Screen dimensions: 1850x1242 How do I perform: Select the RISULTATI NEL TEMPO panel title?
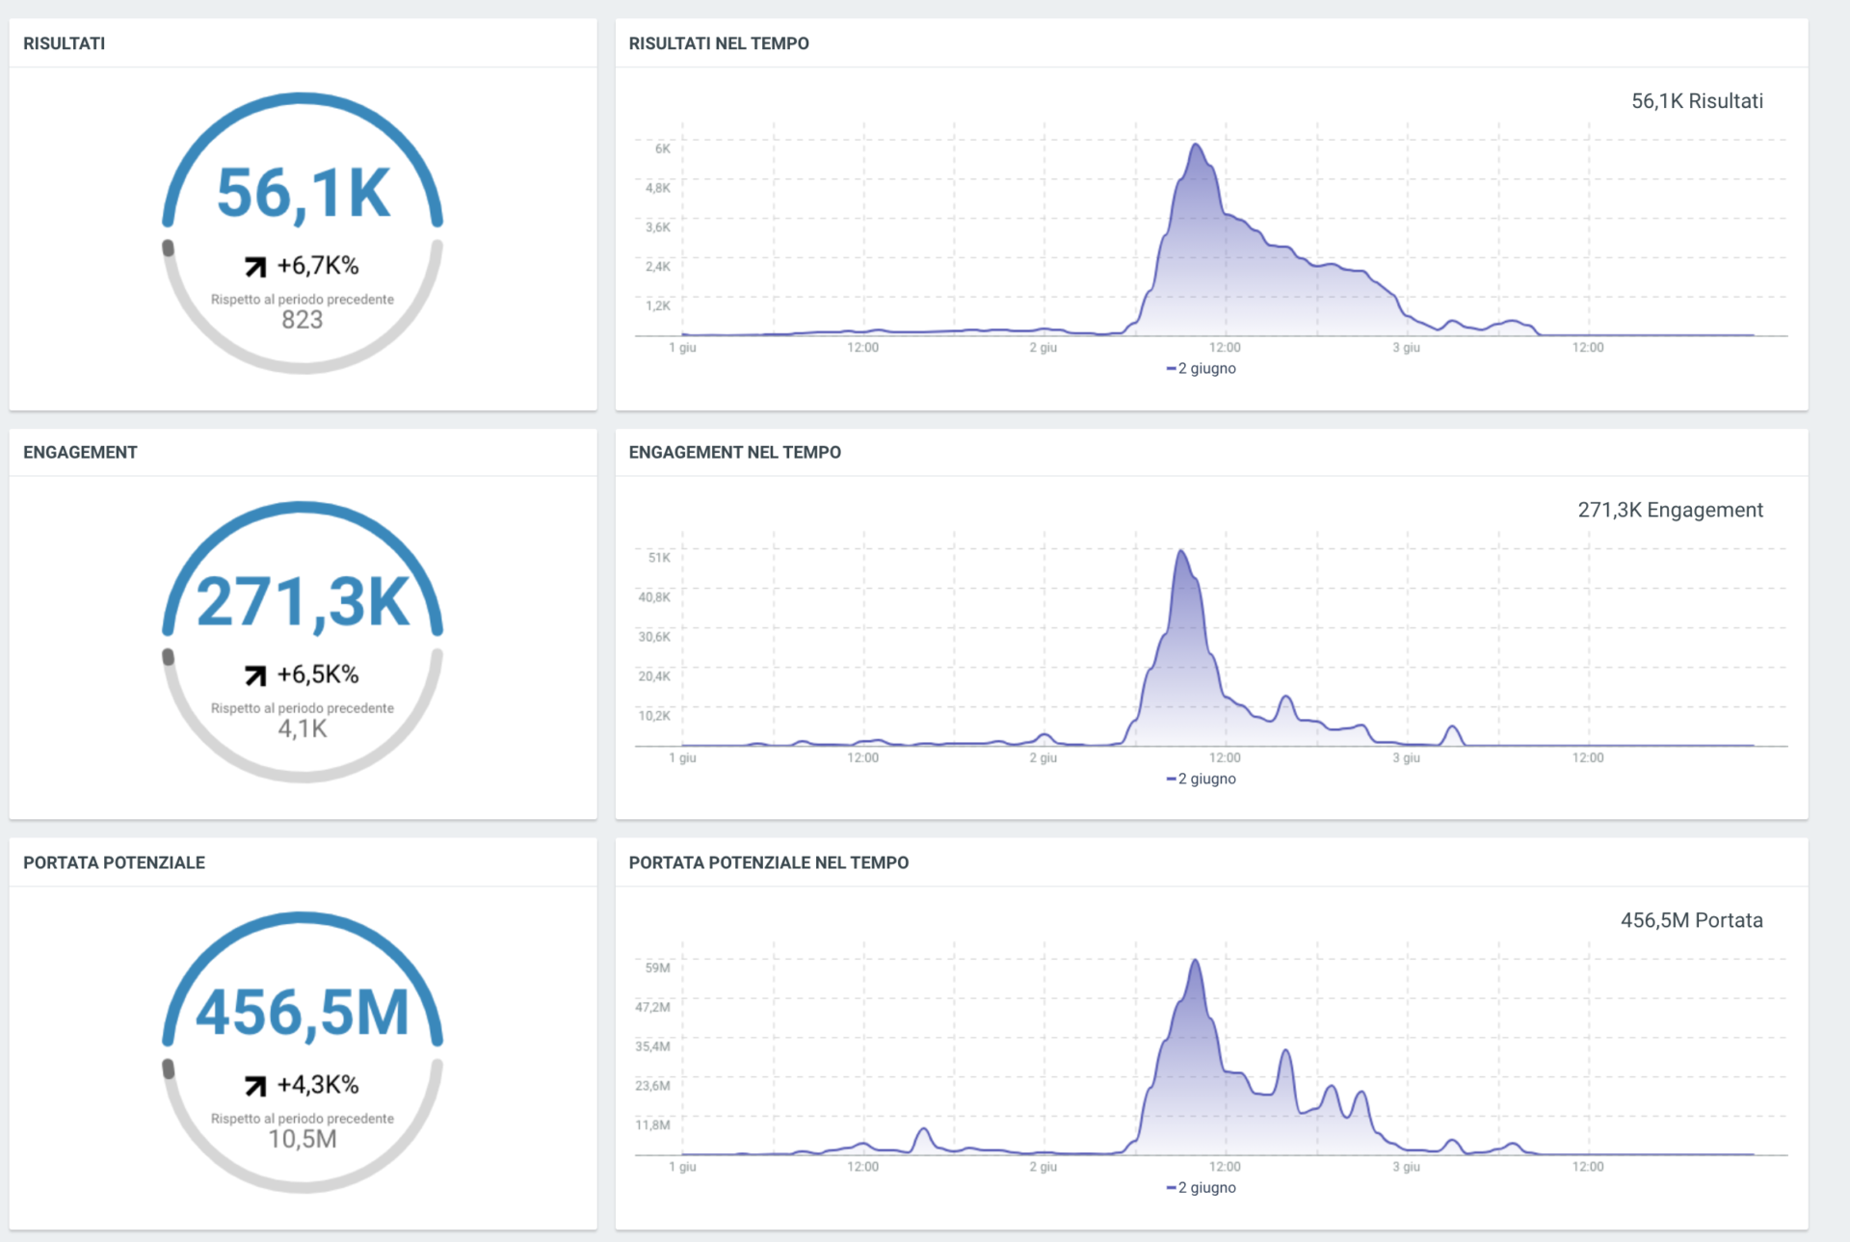(719, 43)
